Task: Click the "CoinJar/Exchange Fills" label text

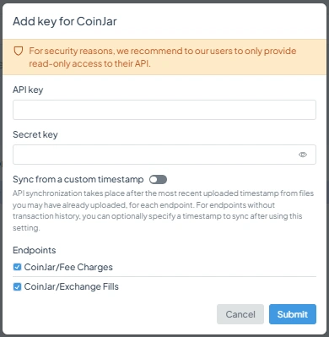Action: (72, 286)
